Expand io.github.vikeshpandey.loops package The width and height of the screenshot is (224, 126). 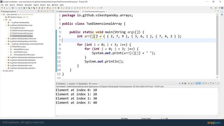click(x=6, y=65)
